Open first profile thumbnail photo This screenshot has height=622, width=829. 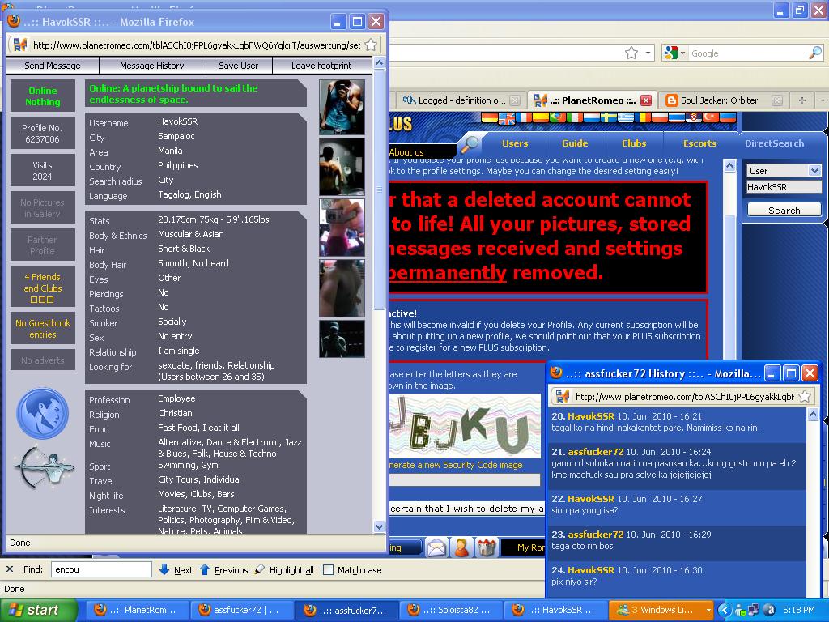click(x=342, y=107)
